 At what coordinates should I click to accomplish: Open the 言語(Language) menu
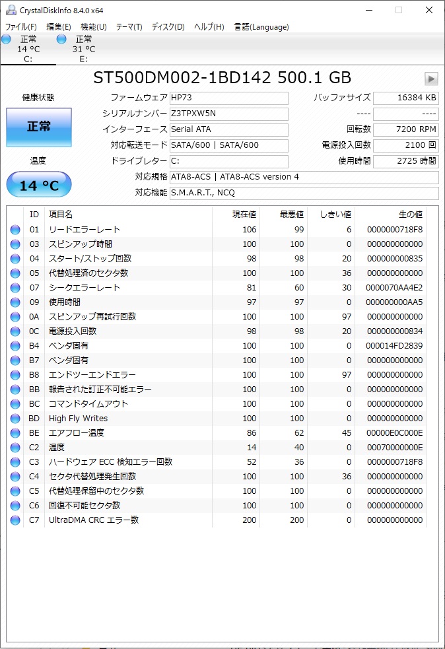261,27
